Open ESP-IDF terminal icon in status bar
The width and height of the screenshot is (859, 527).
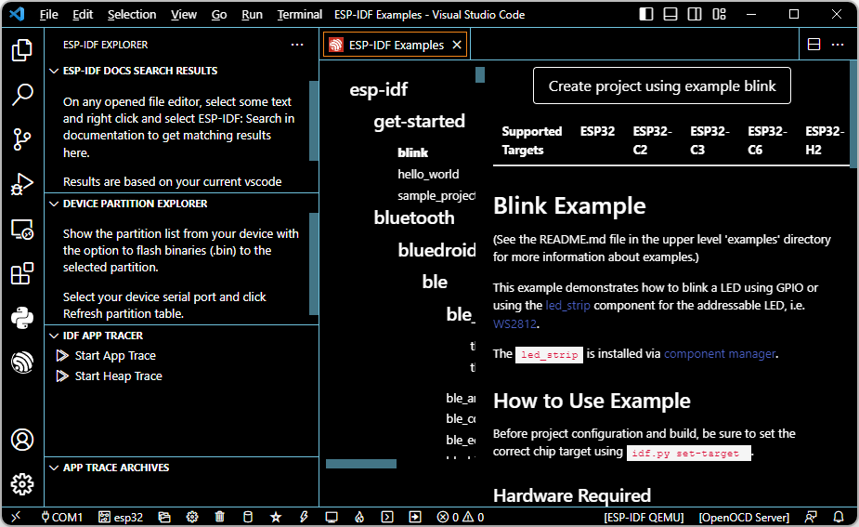387,517
